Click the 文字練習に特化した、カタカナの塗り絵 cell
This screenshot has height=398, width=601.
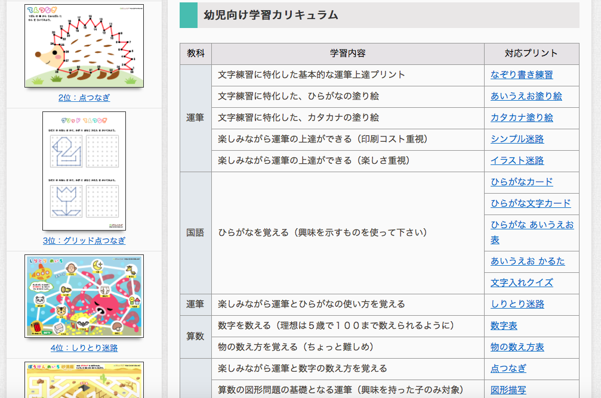[x=347, y=118]
